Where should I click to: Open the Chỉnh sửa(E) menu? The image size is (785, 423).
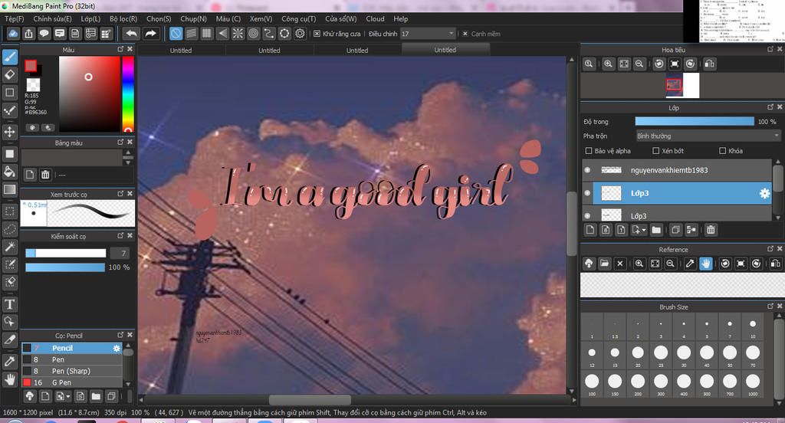point(53,18)
